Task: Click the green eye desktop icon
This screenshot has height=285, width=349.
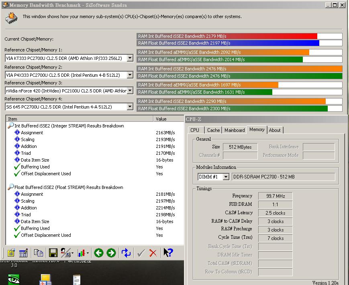Action: 14,279
